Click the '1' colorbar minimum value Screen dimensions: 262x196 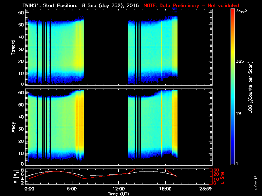coord(237,164)
